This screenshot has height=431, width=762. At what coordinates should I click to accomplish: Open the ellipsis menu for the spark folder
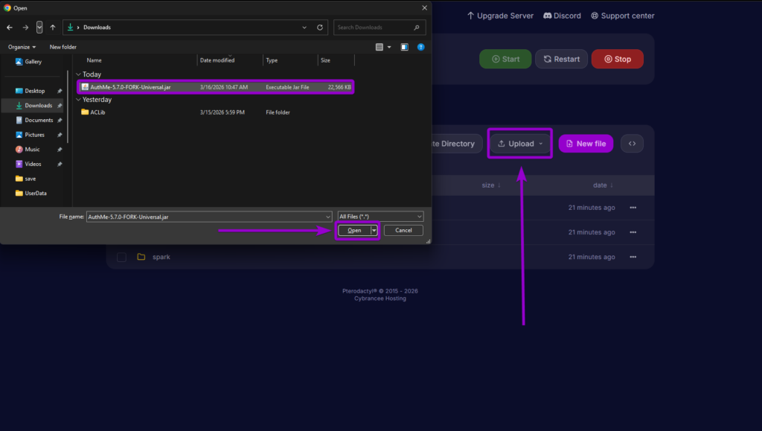pyautogui.click(x=632, y=256)
